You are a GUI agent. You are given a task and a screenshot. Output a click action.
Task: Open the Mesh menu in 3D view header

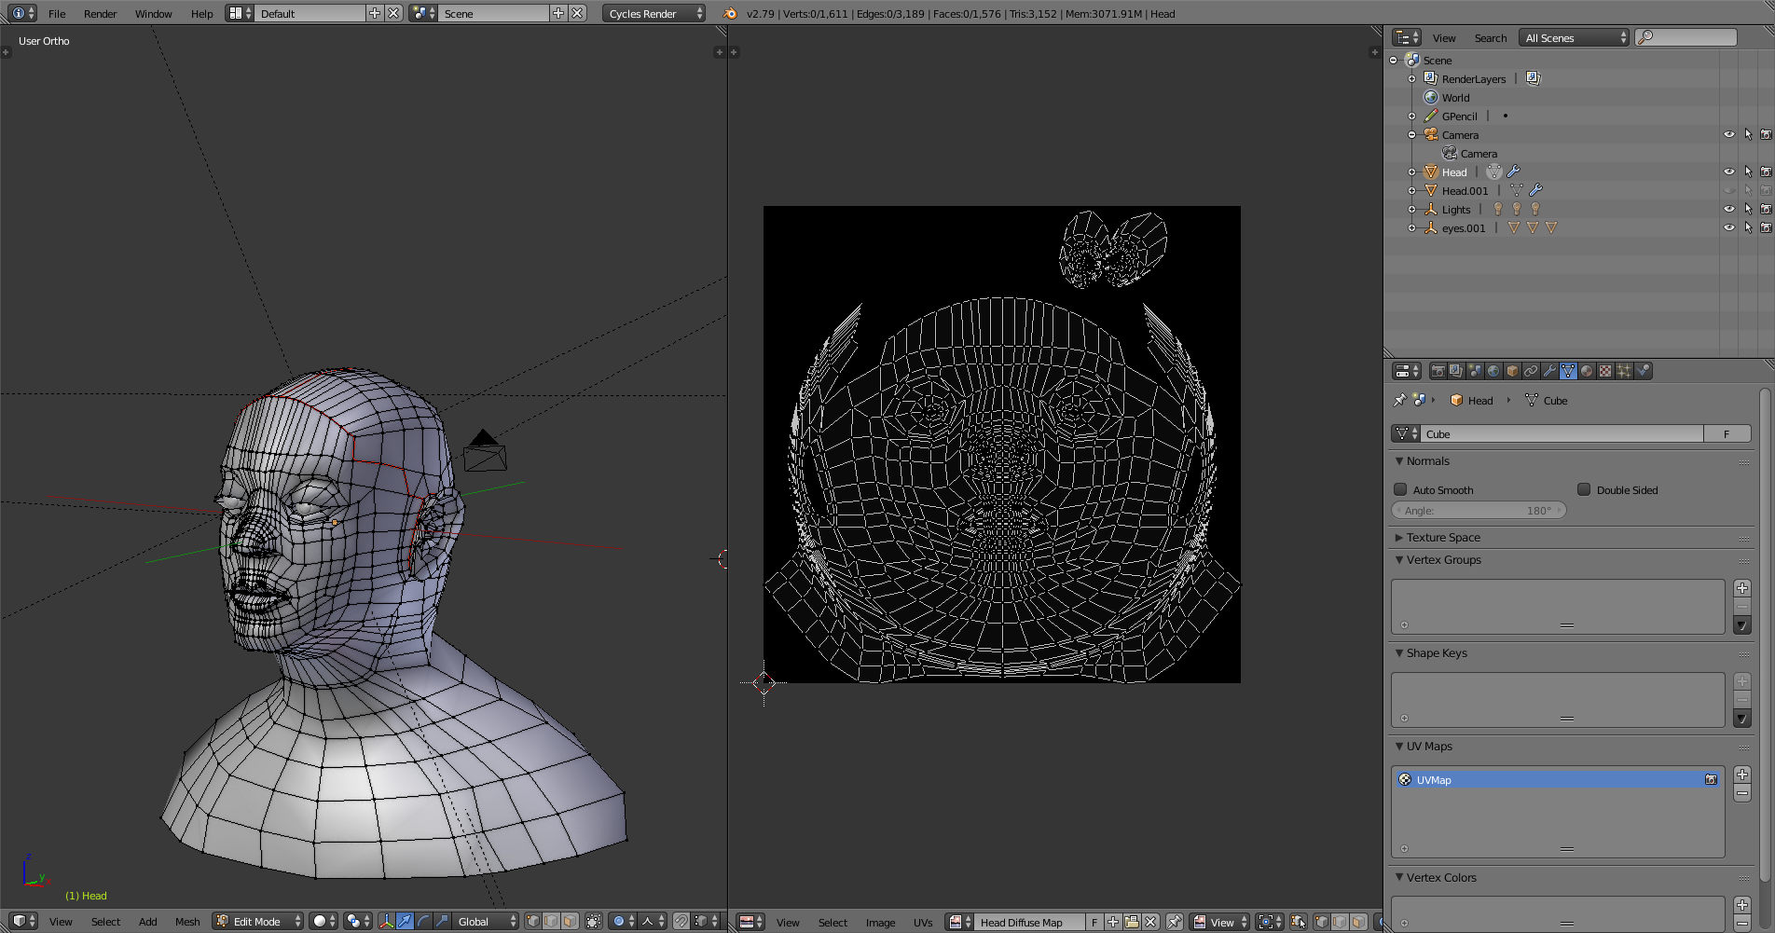[187, 921]
